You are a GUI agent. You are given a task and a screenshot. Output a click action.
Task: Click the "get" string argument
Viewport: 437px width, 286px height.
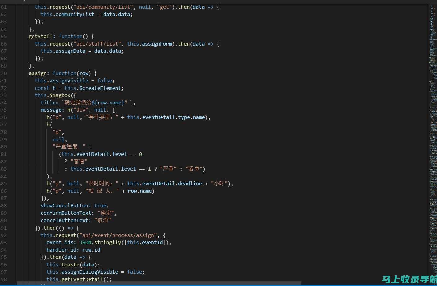[165, 7]
